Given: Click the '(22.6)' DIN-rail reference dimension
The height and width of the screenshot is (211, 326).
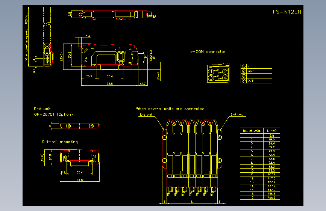Looking at the screenshot, I should coord(42,158).
